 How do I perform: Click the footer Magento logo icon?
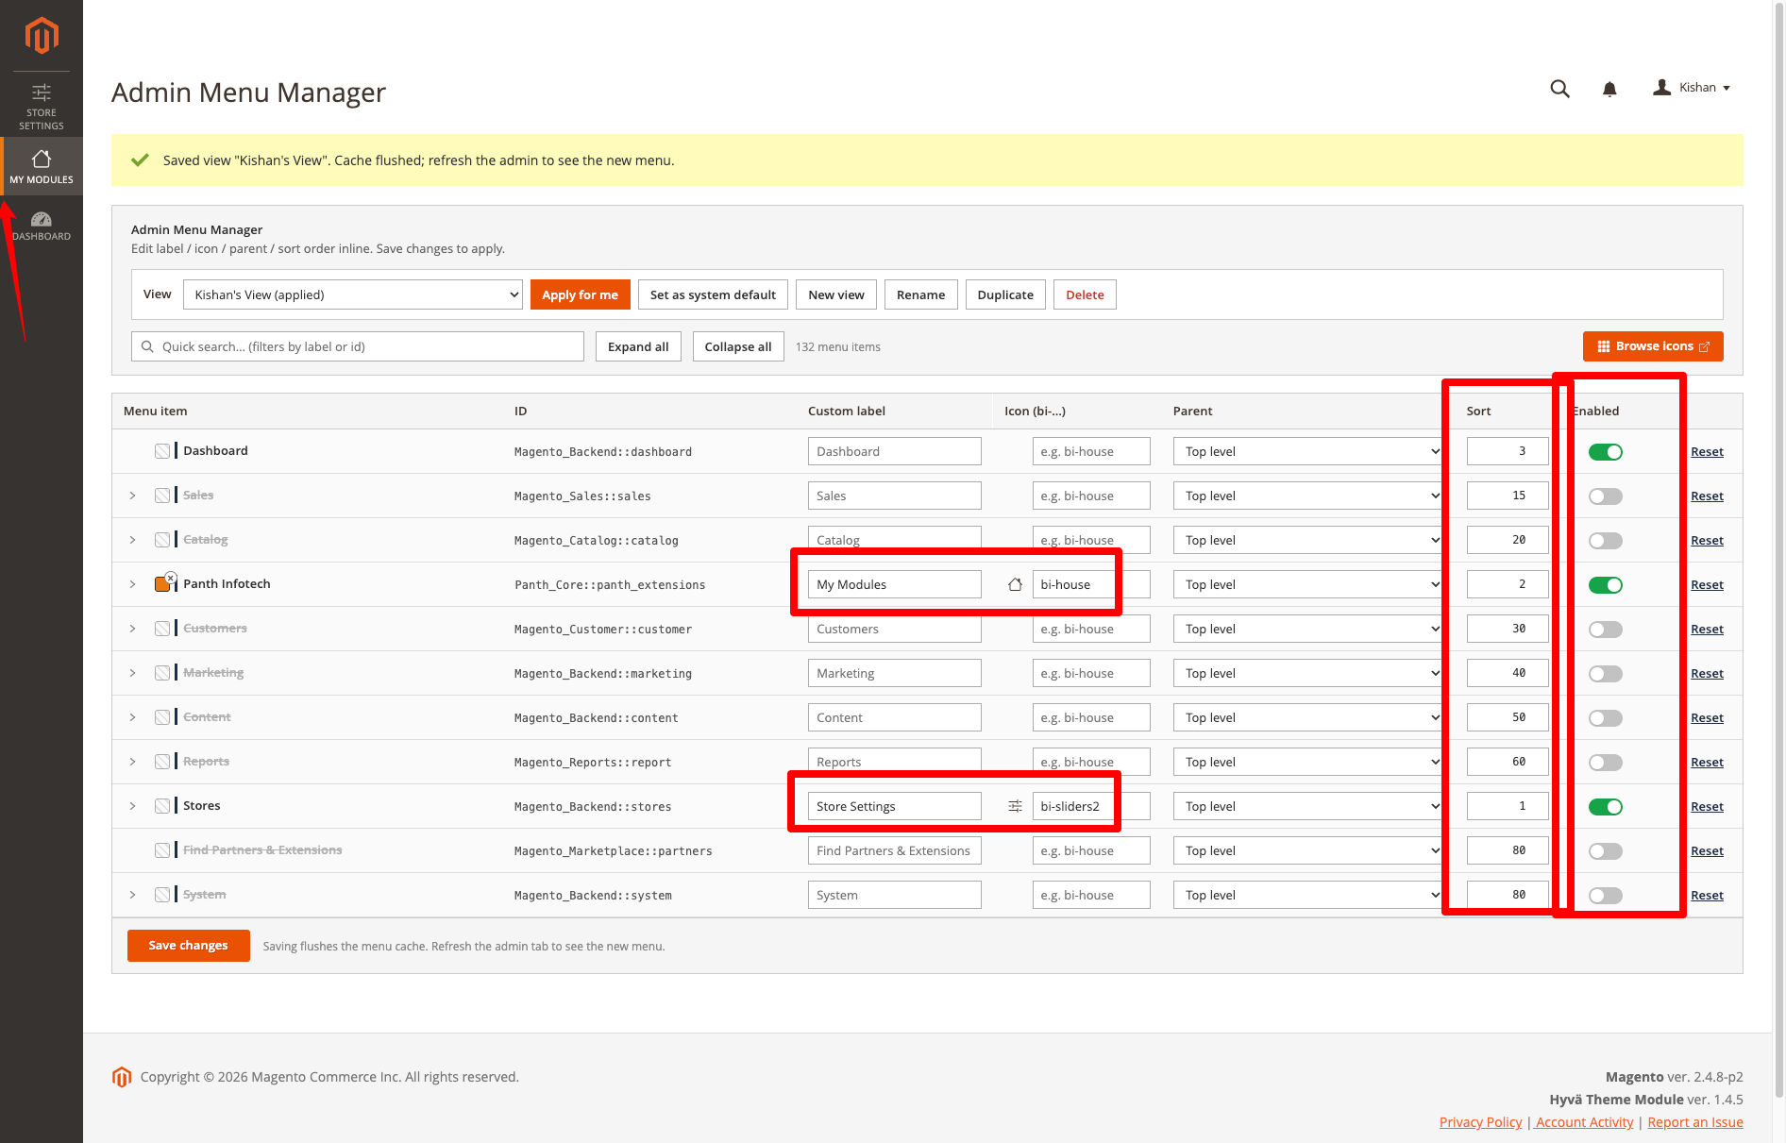[122, 1077]
